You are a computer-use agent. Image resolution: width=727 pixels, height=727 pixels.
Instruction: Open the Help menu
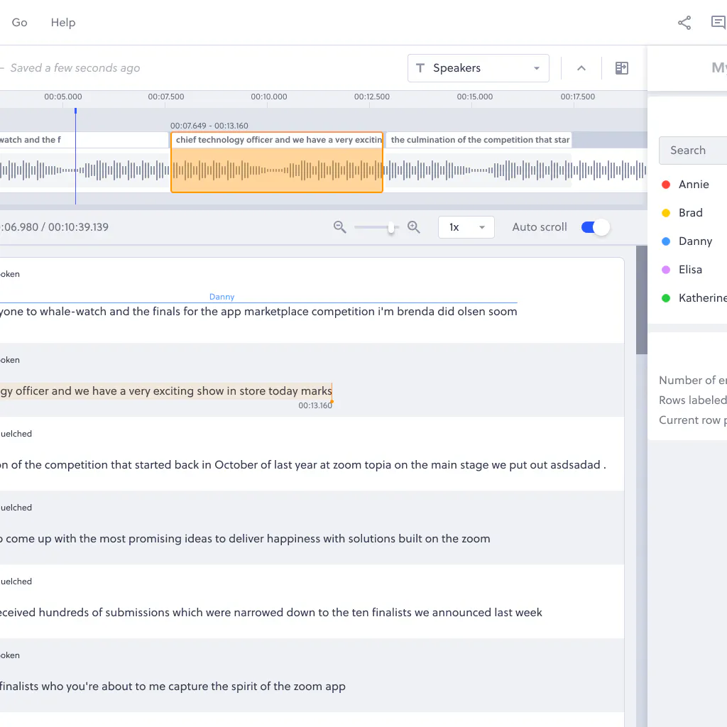63,23
